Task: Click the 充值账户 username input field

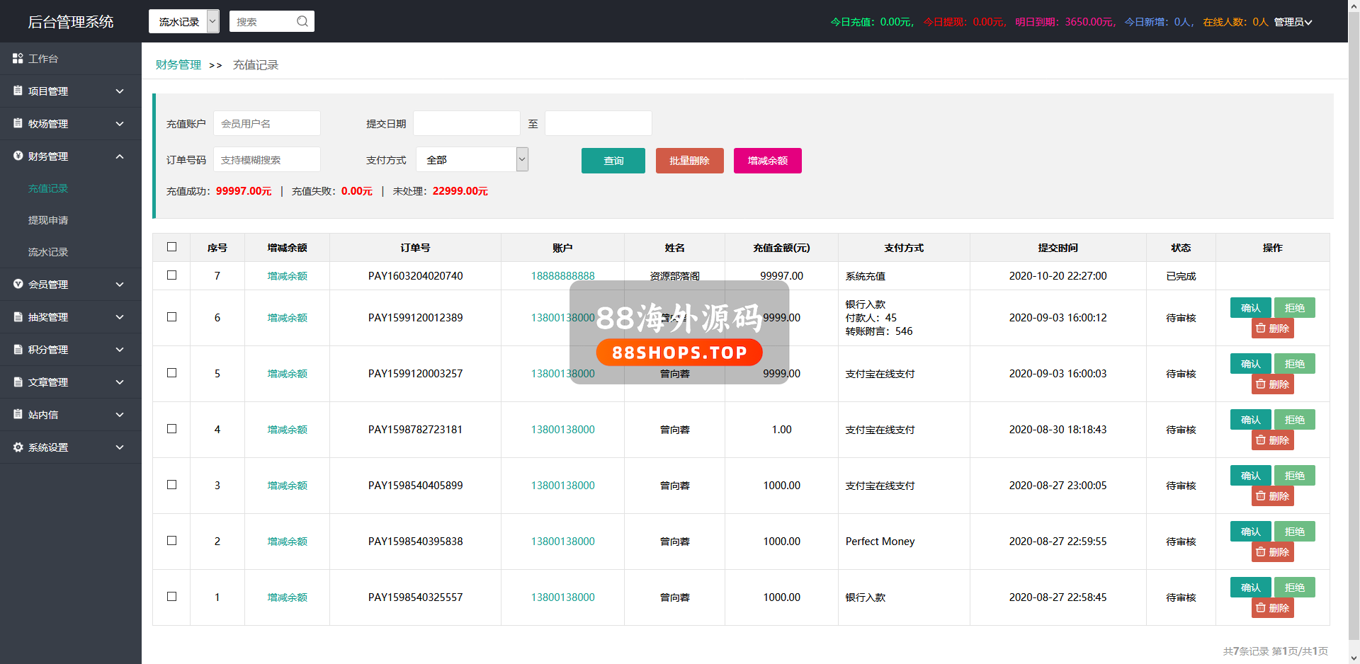Action: coord(267,124)
